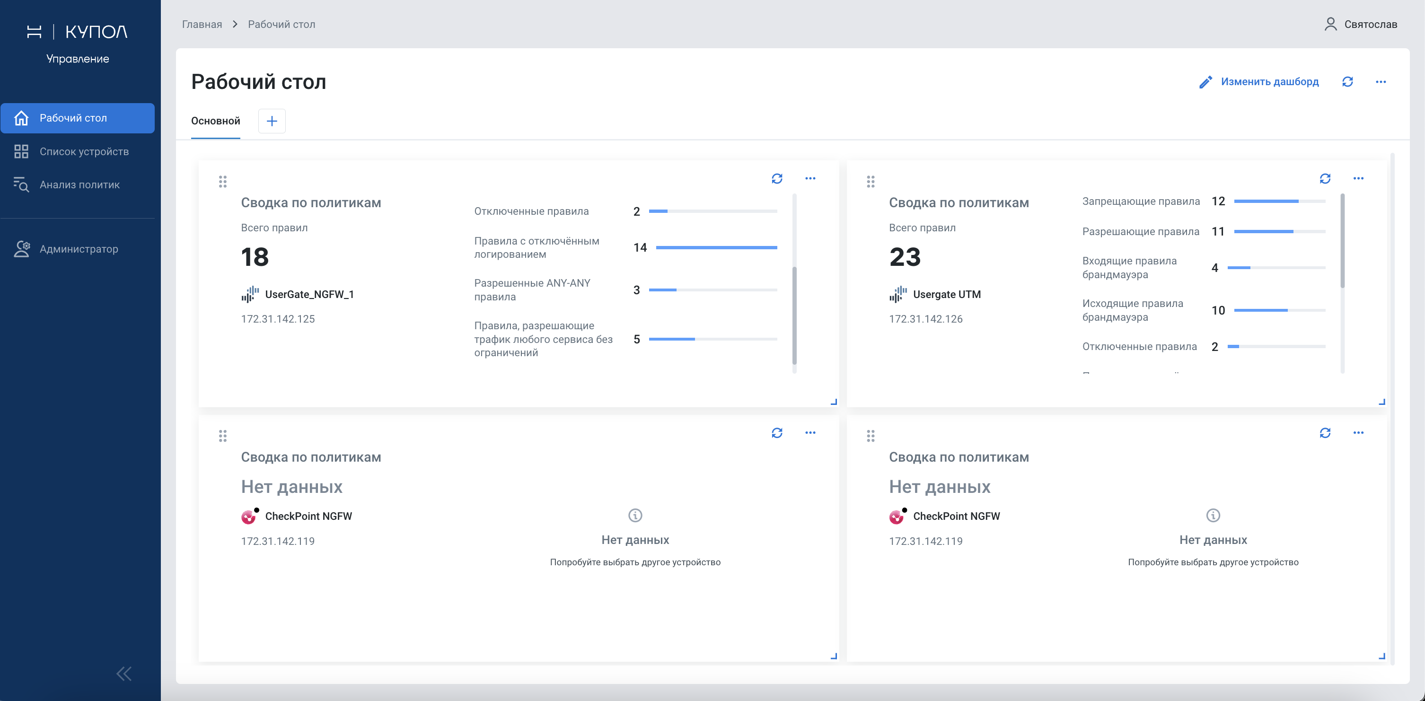Open the dashboard's three-dot options menu
The height and width of the screenshot is (701, 1425).
[x=1381, y=82]
